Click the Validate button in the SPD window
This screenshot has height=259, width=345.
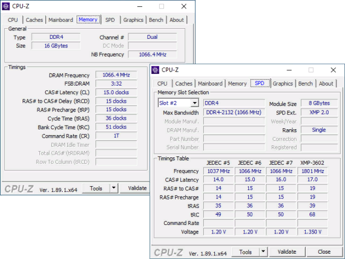(287, 252)
